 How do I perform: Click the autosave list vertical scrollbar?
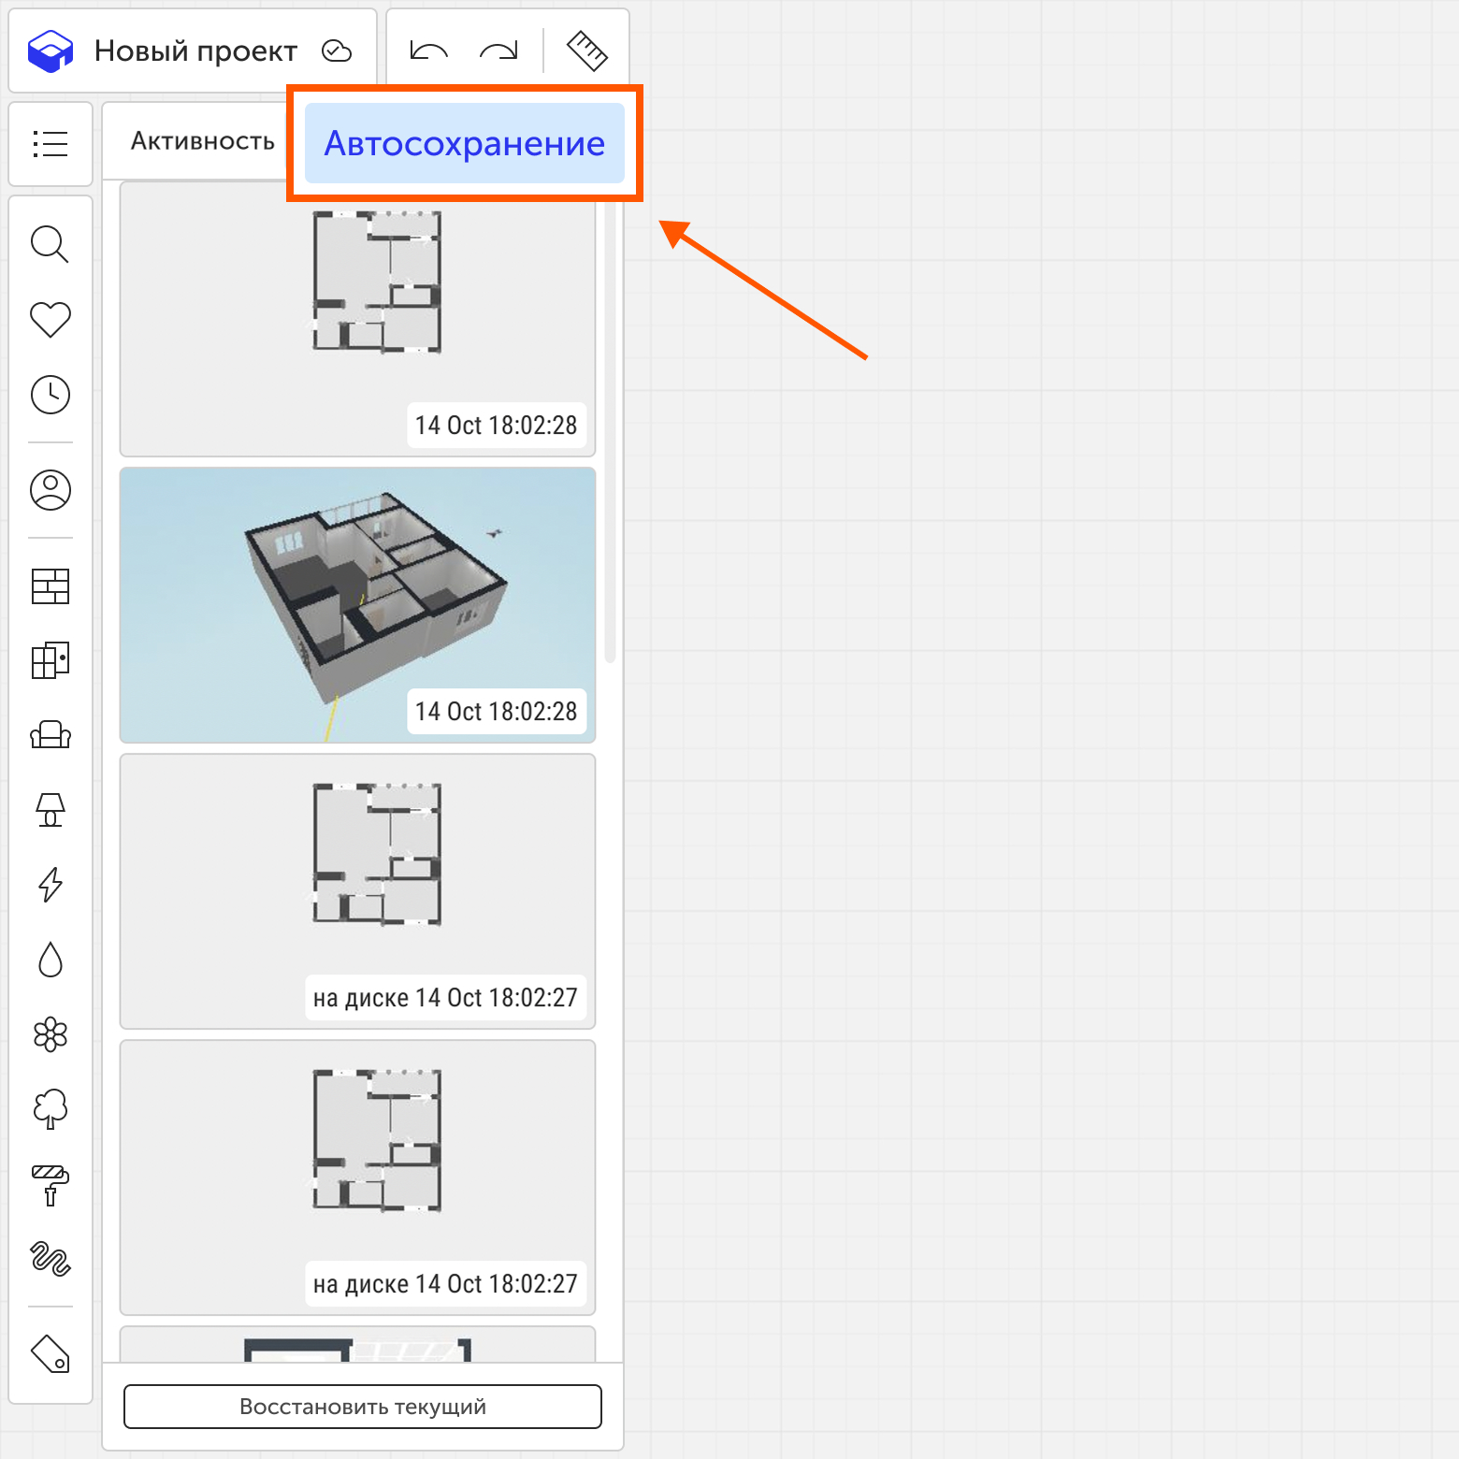pyautogui.click(x=611, y=430)
